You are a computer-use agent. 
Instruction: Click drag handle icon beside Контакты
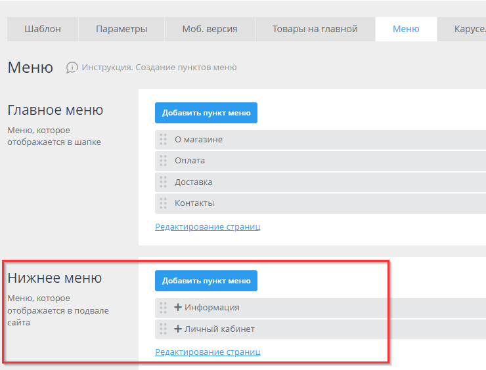[x=163, y=203]
